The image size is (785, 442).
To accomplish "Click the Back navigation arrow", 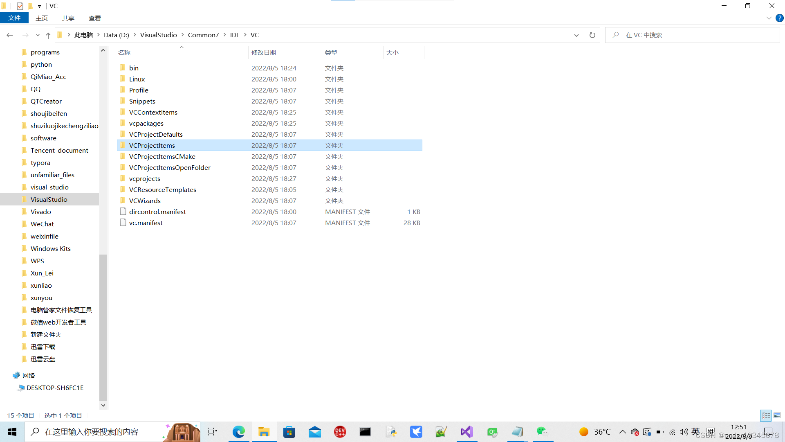I will click(10, 36).
